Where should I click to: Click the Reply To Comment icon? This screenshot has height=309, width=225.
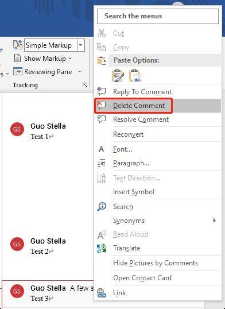point(102,92)
